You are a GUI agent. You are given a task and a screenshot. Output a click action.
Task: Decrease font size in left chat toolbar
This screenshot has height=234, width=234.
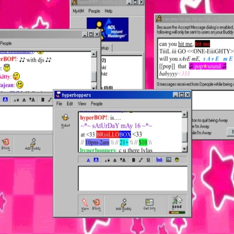16,100
